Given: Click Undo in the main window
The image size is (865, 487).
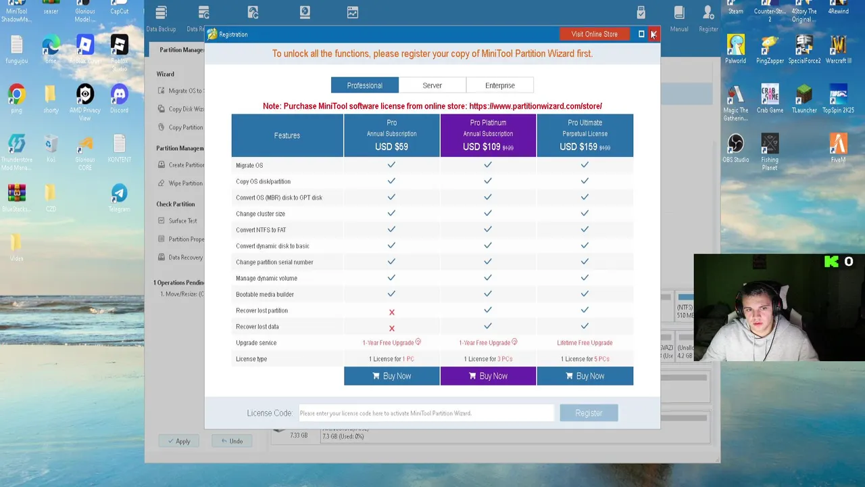Looking at the screenshot, I should tap(232, 441).
